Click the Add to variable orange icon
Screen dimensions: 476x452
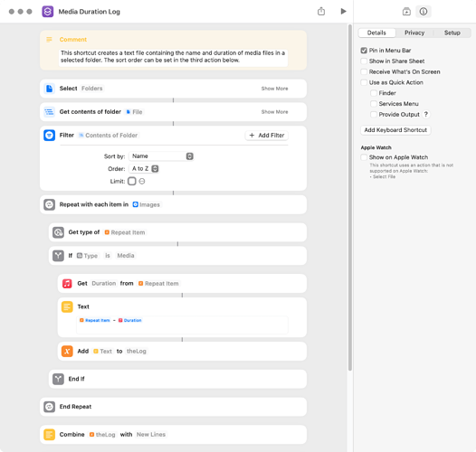pyautogui.click(x=67, y=352)
